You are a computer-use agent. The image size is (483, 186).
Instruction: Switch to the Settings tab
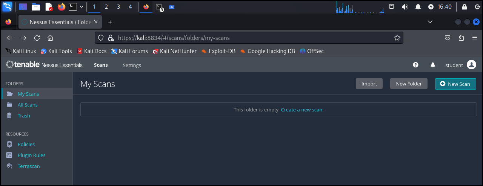[x=132, y=65]
